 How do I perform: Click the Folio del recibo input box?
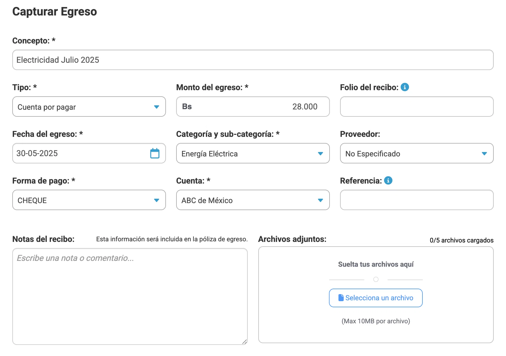417,107
